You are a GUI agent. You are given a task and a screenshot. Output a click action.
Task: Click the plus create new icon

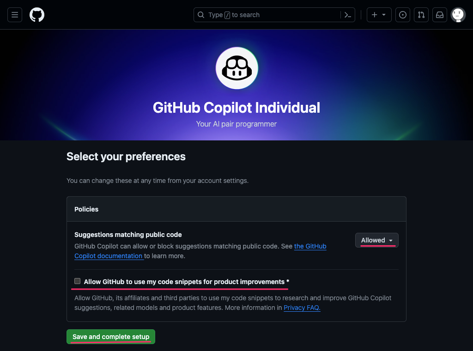(x=374, y=15)
